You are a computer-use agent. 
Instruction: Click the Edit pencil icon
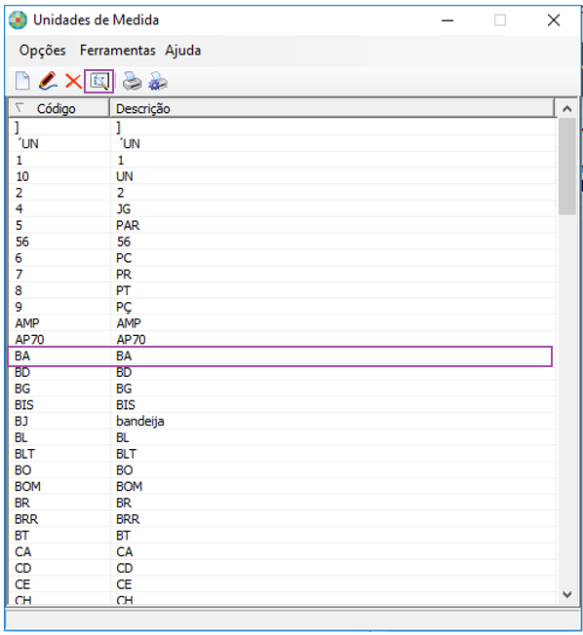[x=48, y=81]
